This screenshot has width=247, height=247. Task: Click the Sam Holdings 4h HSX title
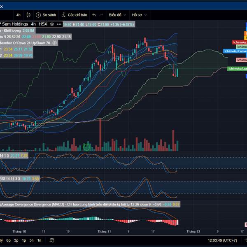pos(23,24)
